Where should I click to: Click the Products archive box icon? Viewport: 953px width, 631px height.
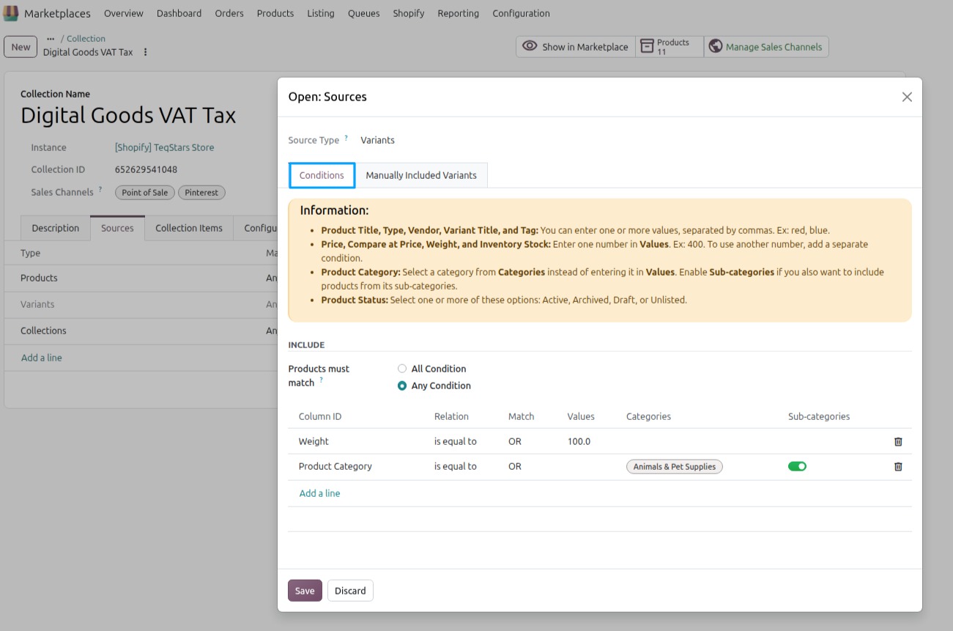click(x=647, y=46)
